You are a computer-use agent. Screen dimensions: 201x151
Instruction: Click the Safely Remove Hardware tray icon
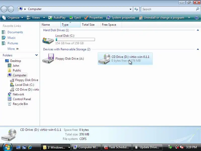[170, 147]
